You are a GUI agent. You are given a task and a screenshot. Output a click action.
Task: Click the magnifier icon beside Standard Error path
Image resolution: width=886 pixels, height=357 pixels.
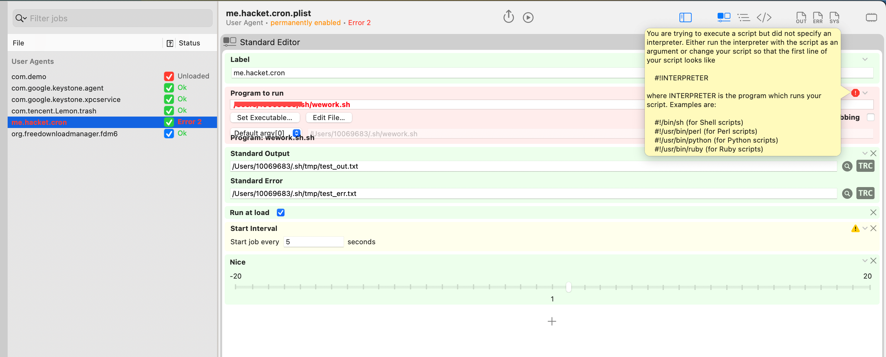[847, 194]
